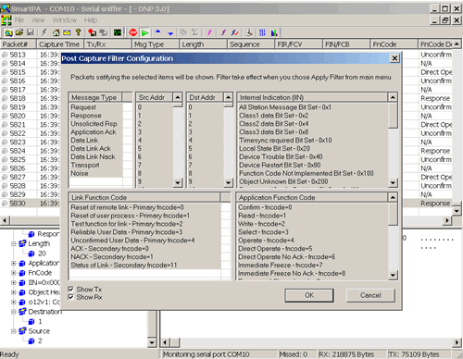Collapse the Length tree node
The width and height of the screenshot is (463, 359).
pos(14,243)
